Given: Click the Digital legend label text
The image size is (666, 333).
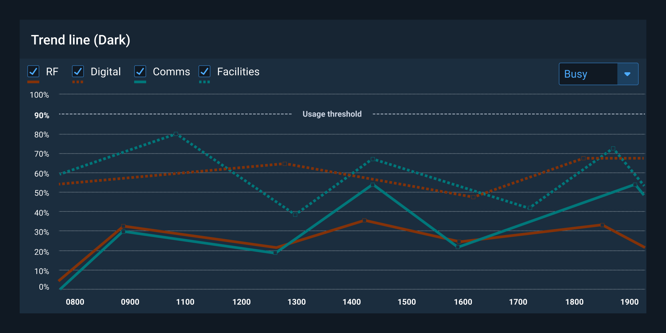Looking at the screenshot, I should 106,72.
